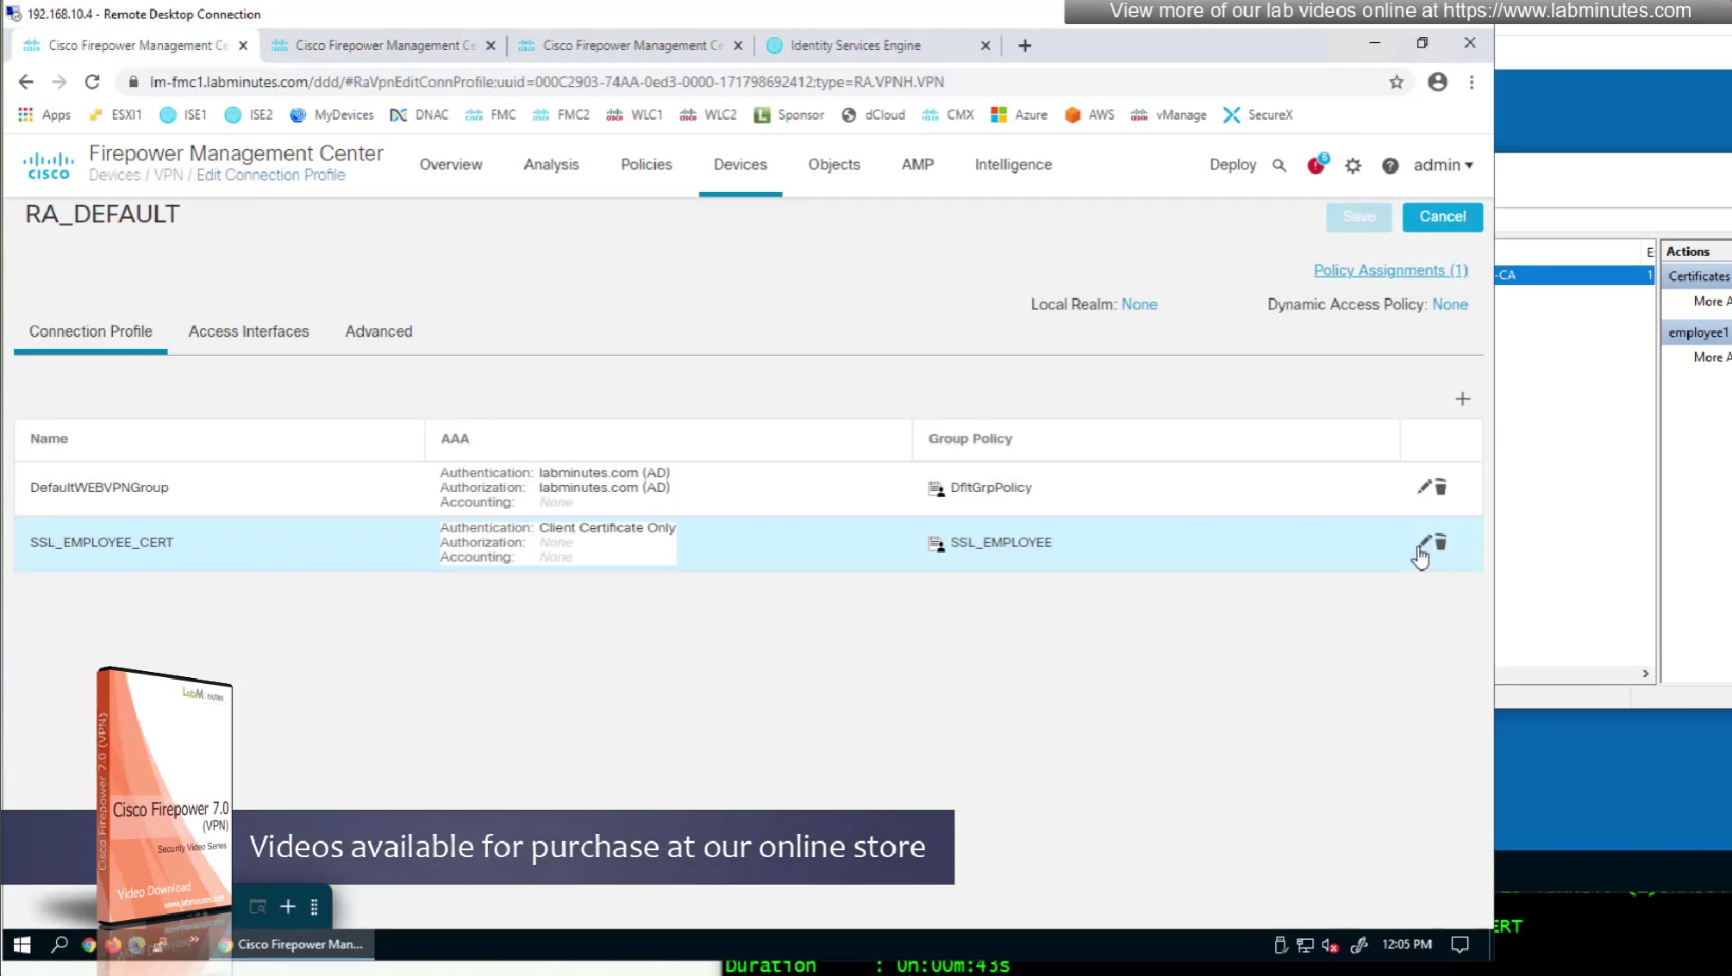Add a new connection profile with plus icon
The image size is (1732, 976).
click(1462, 399)
